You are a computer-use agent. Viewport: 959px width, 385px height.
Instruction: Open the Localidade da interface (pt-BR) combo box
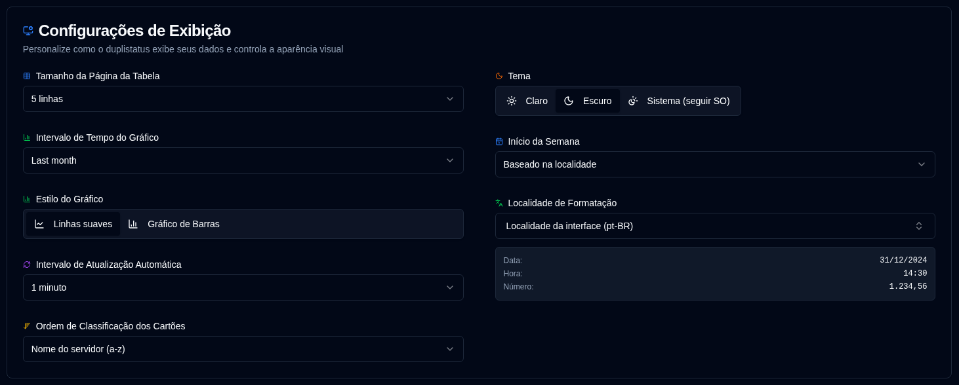[x=715, y=226]
